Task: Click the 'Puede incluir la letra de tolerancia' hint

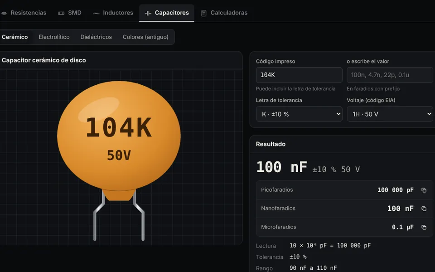Action: pyautogui.click(x=296, y=89)
